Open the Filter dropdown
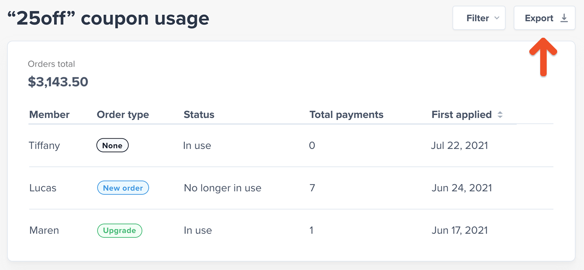Viewport: 584px width, 270px height. tap(479, 18)
